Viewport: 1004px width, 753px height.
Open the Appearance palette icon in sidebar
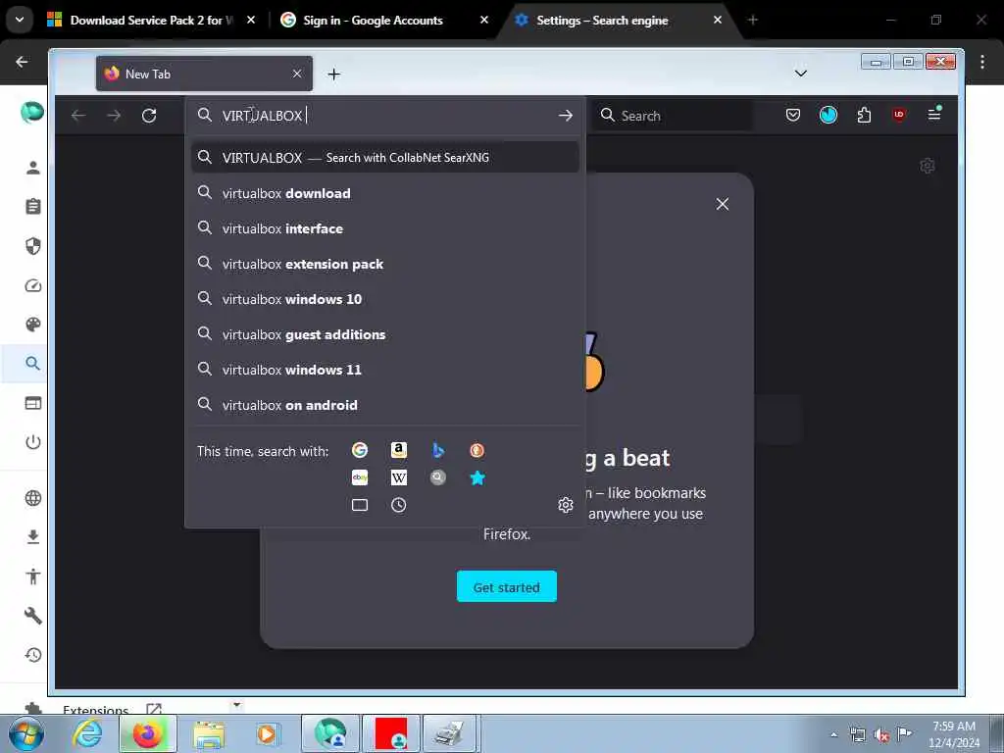33,325
